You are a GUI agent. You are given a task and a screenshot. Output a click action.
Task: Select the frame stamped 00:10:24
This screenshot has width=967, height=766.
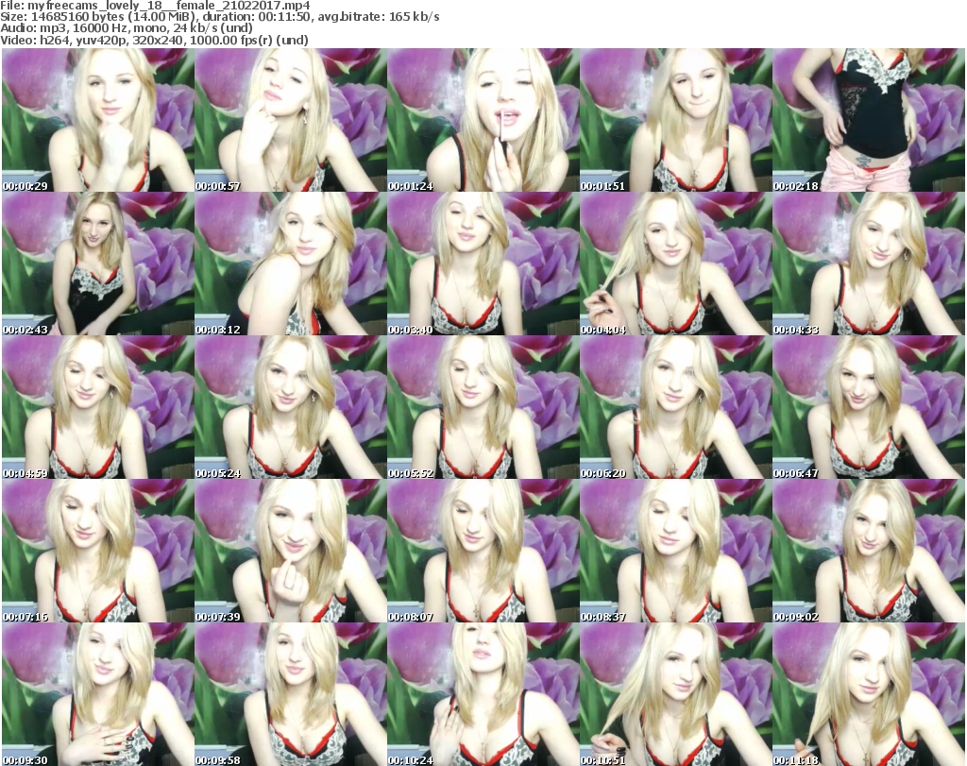pyautogui.click(x=483, y=694)
